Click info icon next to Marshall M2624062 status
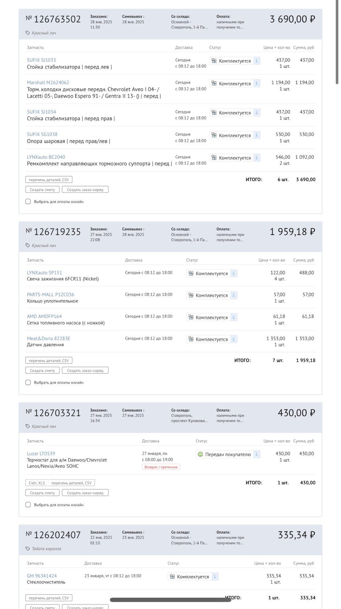341x609 pixels. [x=256, y=83]
